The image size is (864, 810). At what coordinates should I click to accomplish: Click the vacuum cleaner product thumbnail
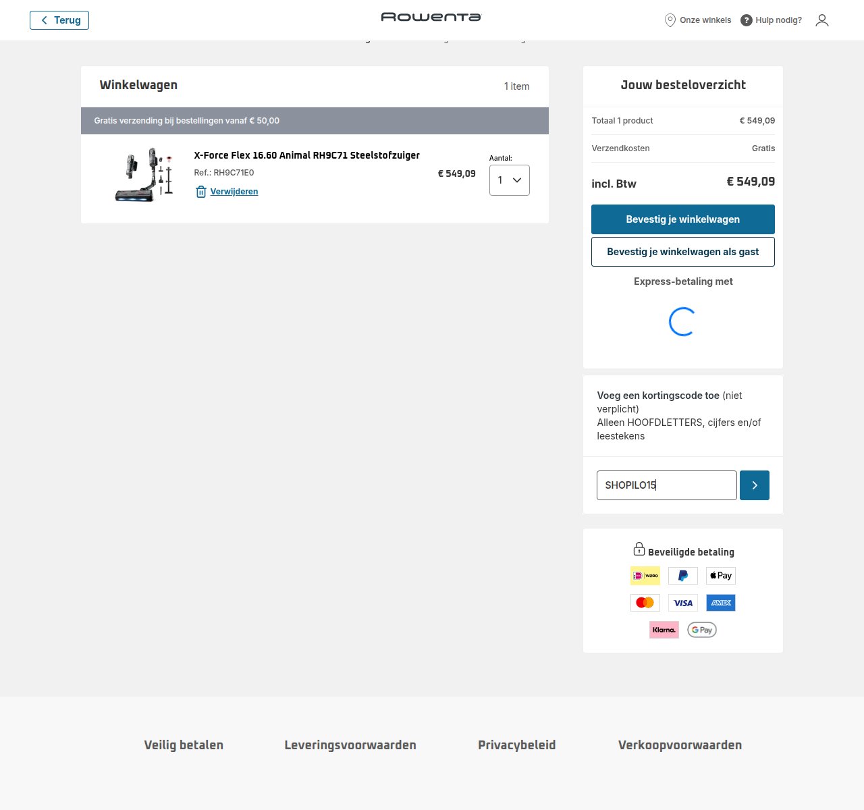tap(144, 175)
